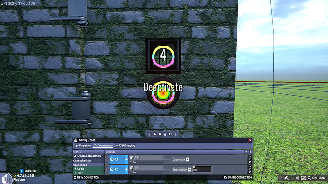
Task: Click the hammer build tool icon
Action: [286, 178]
